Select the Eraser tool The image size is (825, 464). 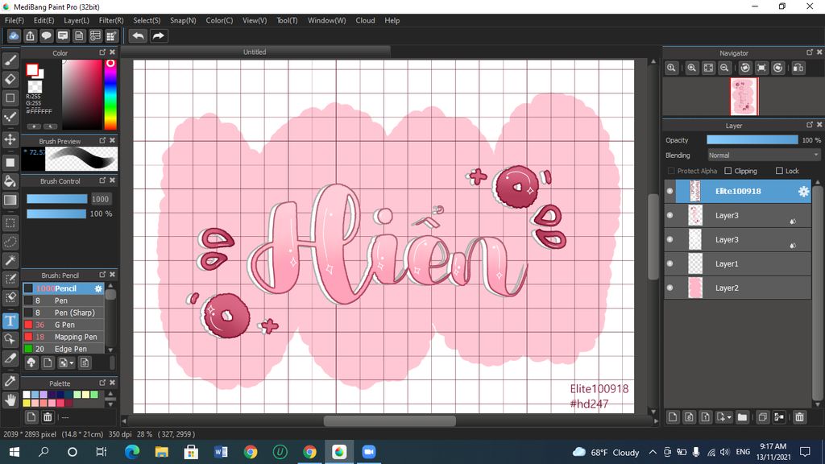pos(10,79)
